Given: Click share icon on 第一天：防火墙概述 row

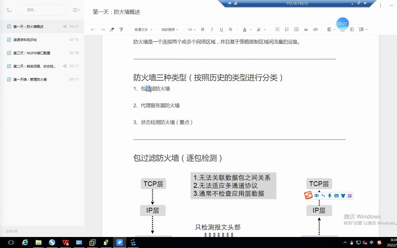Looking at the screenshot, I should click(65, 26).
